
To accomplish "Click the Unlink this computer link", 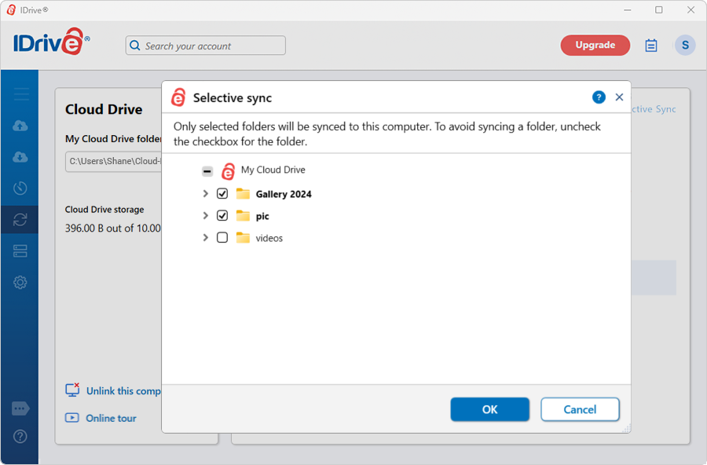I will click(x=123, y=391).
